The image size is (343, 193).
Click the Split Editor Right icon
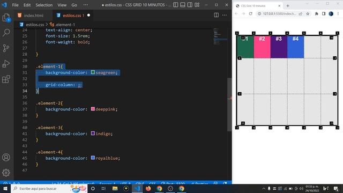(x=216, y=15)
